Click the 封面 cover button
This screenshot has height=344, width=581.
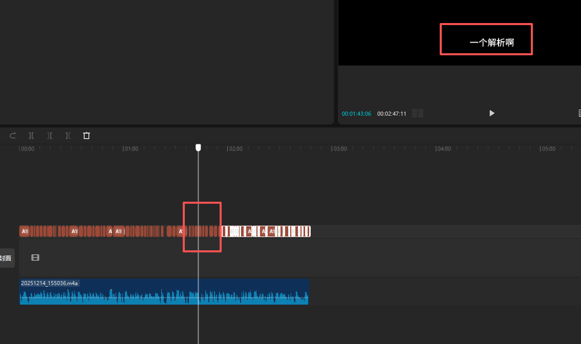pyautogui.click(x=6, y=258)
